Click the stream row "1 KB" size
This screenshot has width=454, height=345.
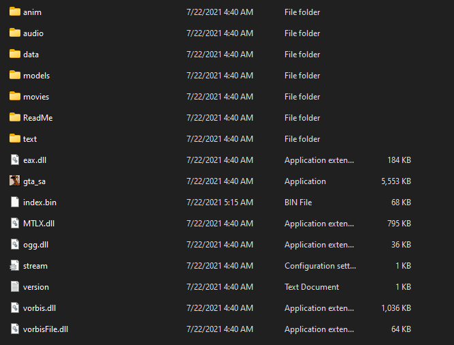pos(404,265)
